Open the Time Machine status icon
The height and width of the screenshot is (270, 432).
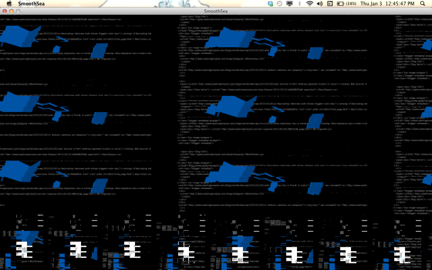click(x=279, y=4)
